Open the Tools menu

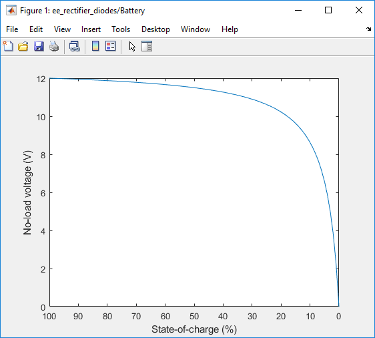pyautogui.click(x=121, y=29)
